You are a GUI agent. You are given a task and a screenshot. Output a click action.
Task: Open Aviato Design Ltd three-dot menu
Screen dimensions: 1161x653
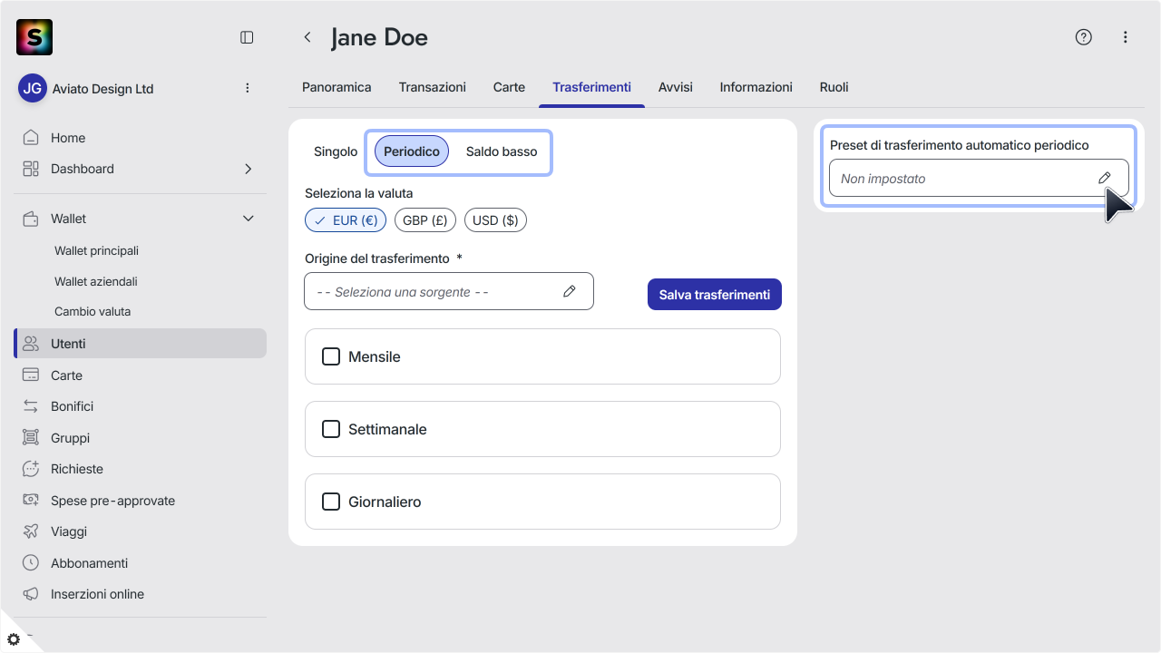click(x=248, y=88)
